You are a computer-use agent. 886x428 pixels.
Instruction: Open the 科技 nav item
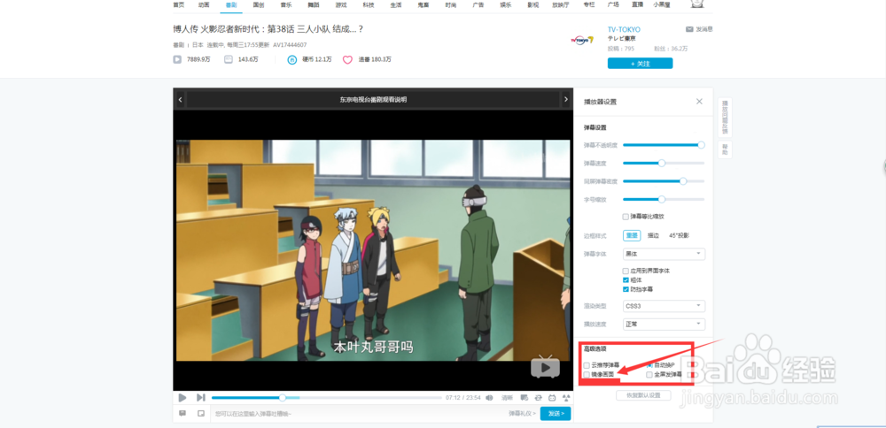click(x=369, y=4)
